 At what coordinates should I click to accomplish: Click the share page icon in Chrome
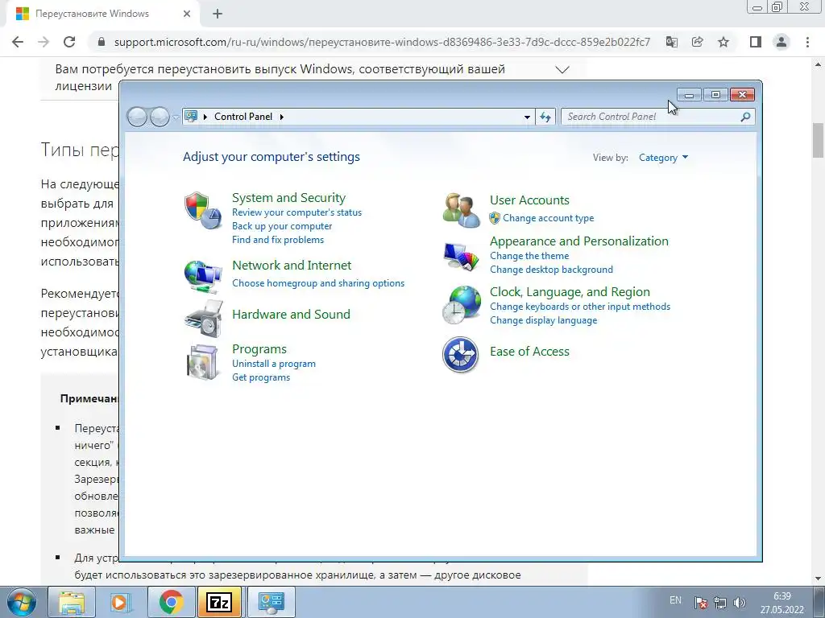point(698,42)
